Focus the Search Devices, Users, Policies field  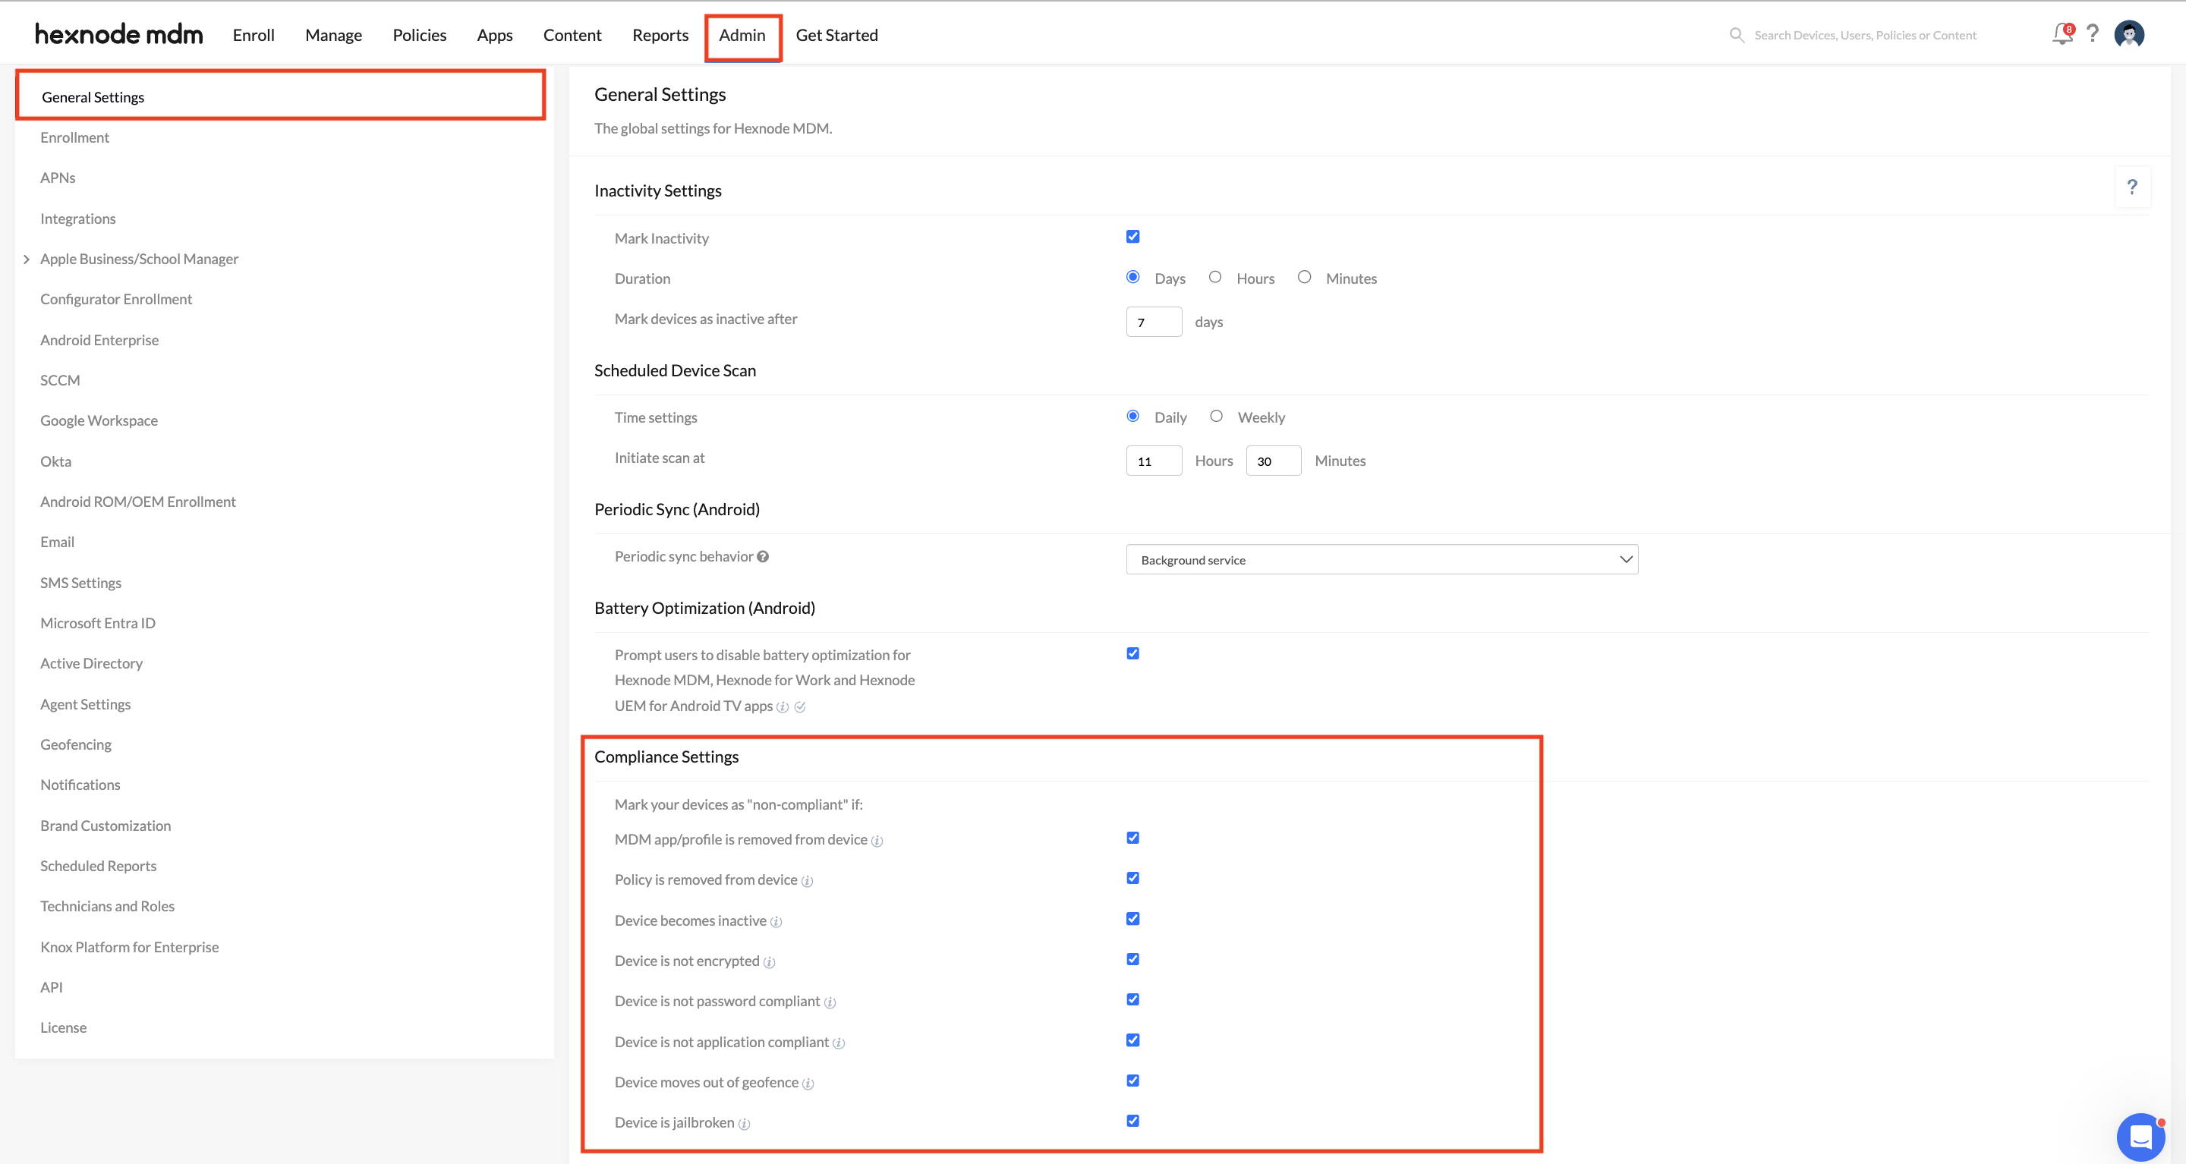point(1865,35)
